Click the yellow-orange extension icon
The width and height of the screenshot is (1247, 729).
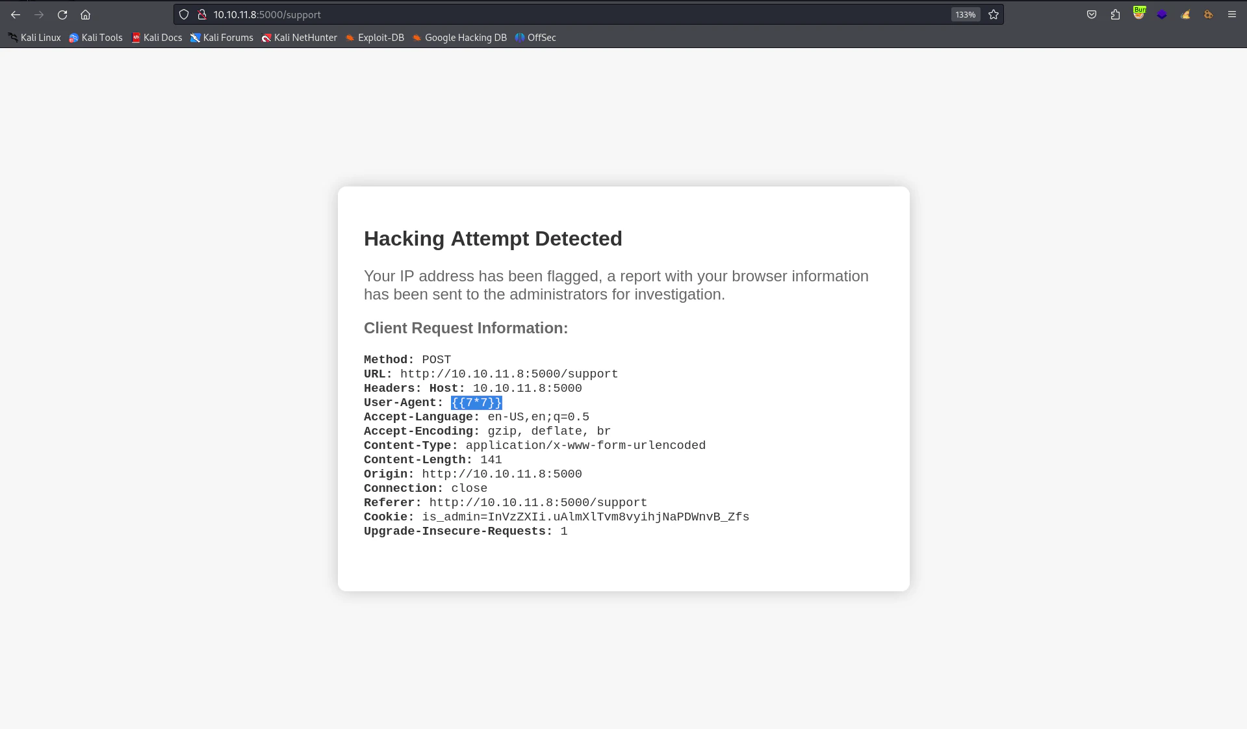tap(1185, 14)
